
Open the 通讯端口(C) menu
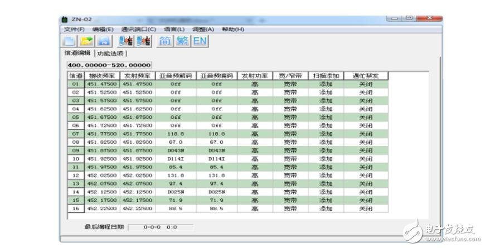(138, 29)
